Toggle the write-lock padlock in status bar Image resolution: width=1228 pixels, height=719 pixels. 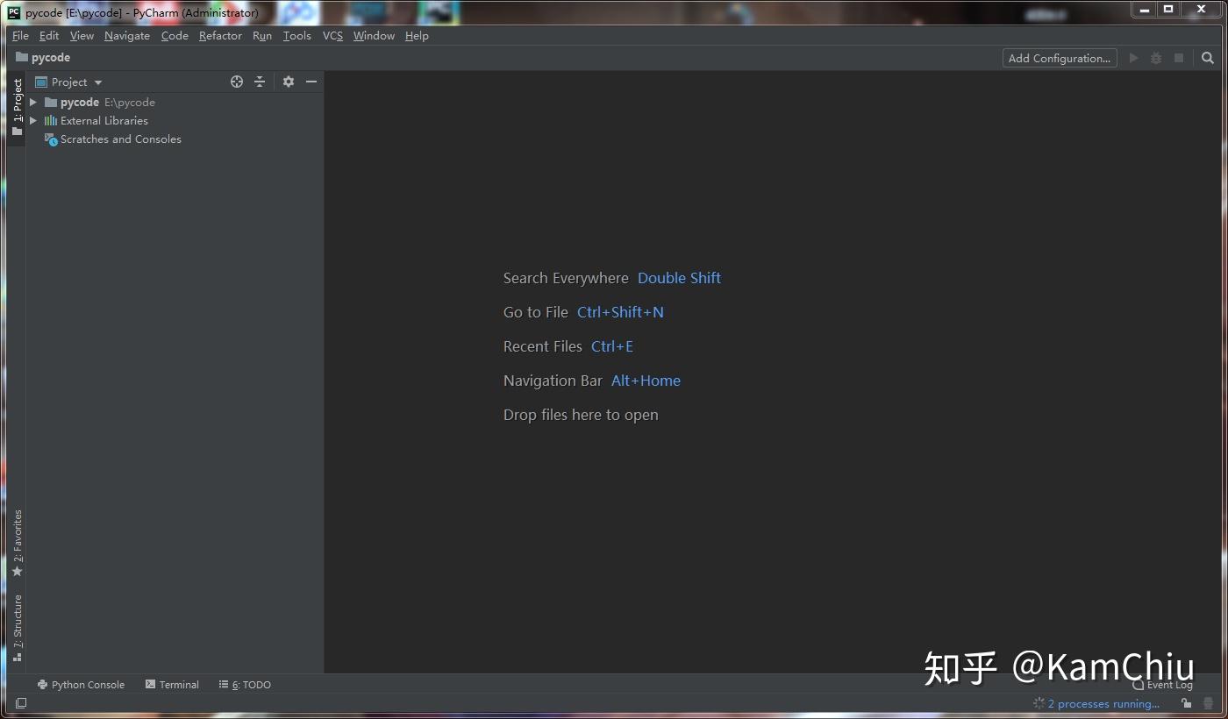(1188, 703)
